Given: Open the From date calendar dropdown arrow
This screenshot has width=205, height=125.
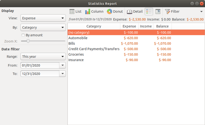Looking at the screenshot, I should 63,65.
